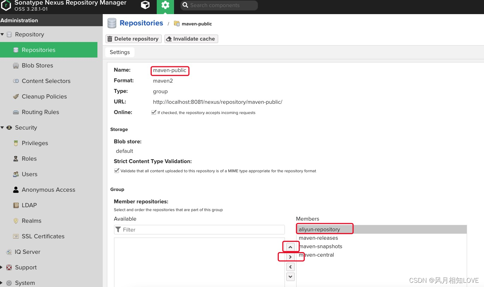Click the search magnifier icon
The height and width of the screenshot is (287, 484).
pos(185,5)
